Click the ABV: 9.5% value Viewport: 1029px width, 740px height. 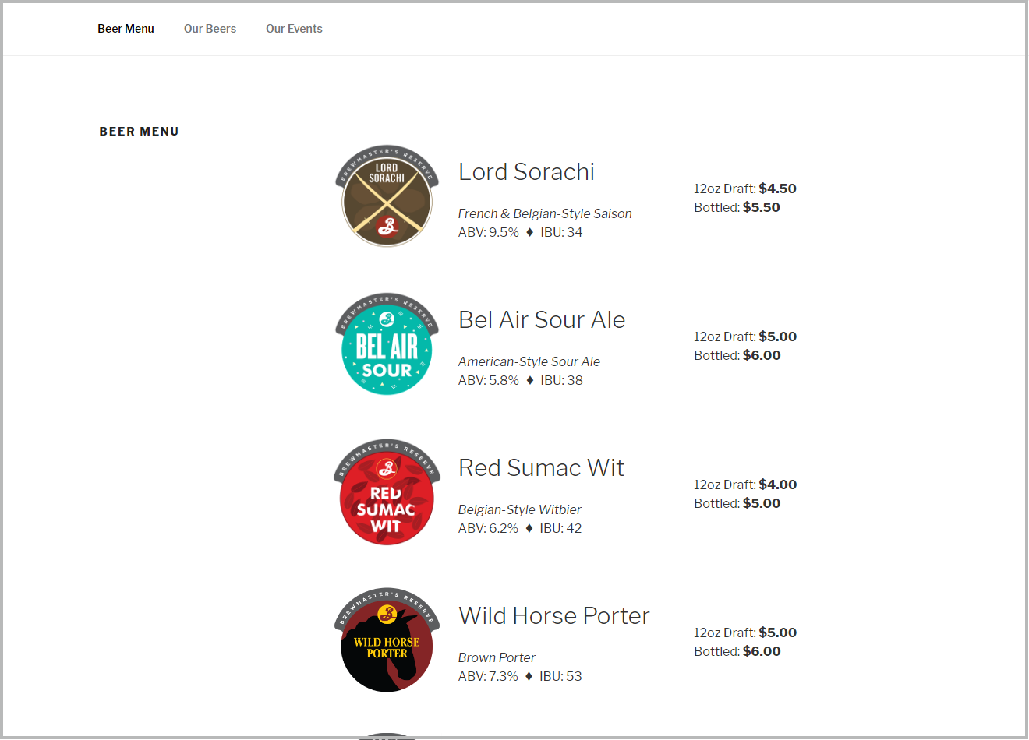489,232
